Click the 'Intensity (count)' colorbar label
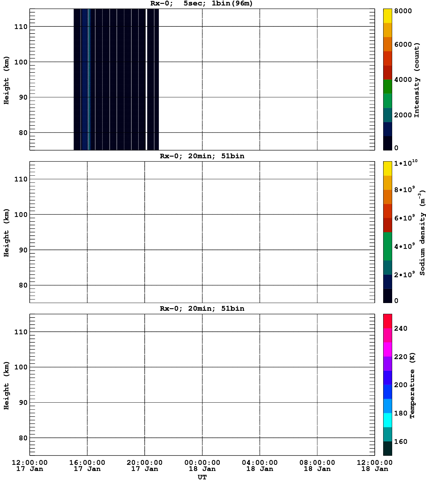The height and width of the screenshot is (480, 426). [x=417, y=80]
